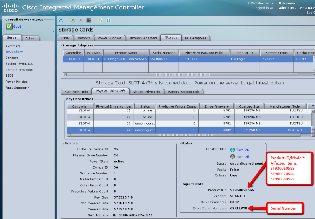315x219 pixels.
Task: Sort by Status column in Physical Drives
Action: (145, 106)
